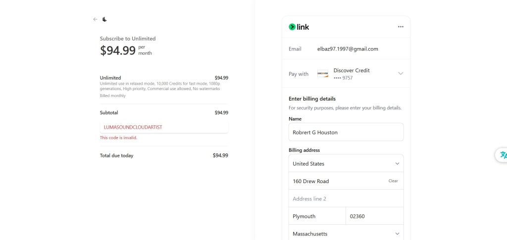Screen dimensions: 507x240
Task: Clear the address line one
Action: [x=393, y=181]
